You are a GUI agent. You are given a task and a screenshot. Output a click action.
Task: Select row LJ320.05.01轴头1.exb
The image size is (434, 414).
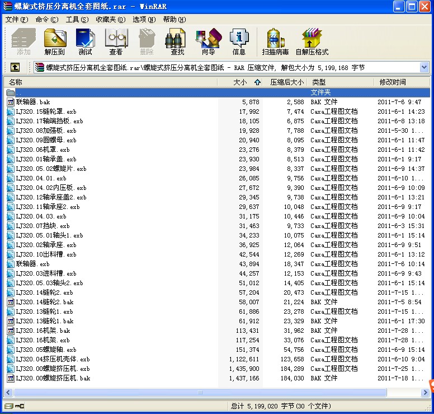click(218, 235)
